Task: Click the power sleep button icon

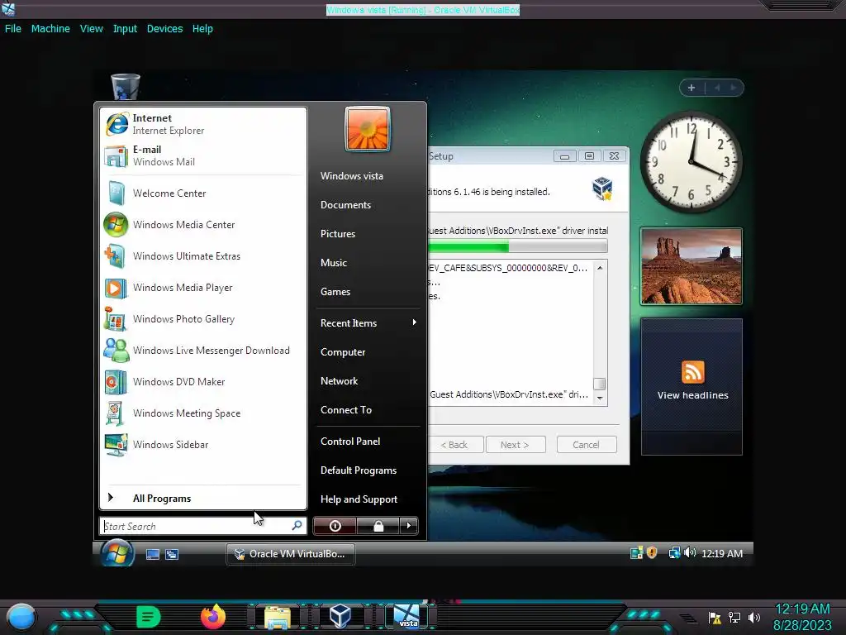Action: tap(335, 526)
